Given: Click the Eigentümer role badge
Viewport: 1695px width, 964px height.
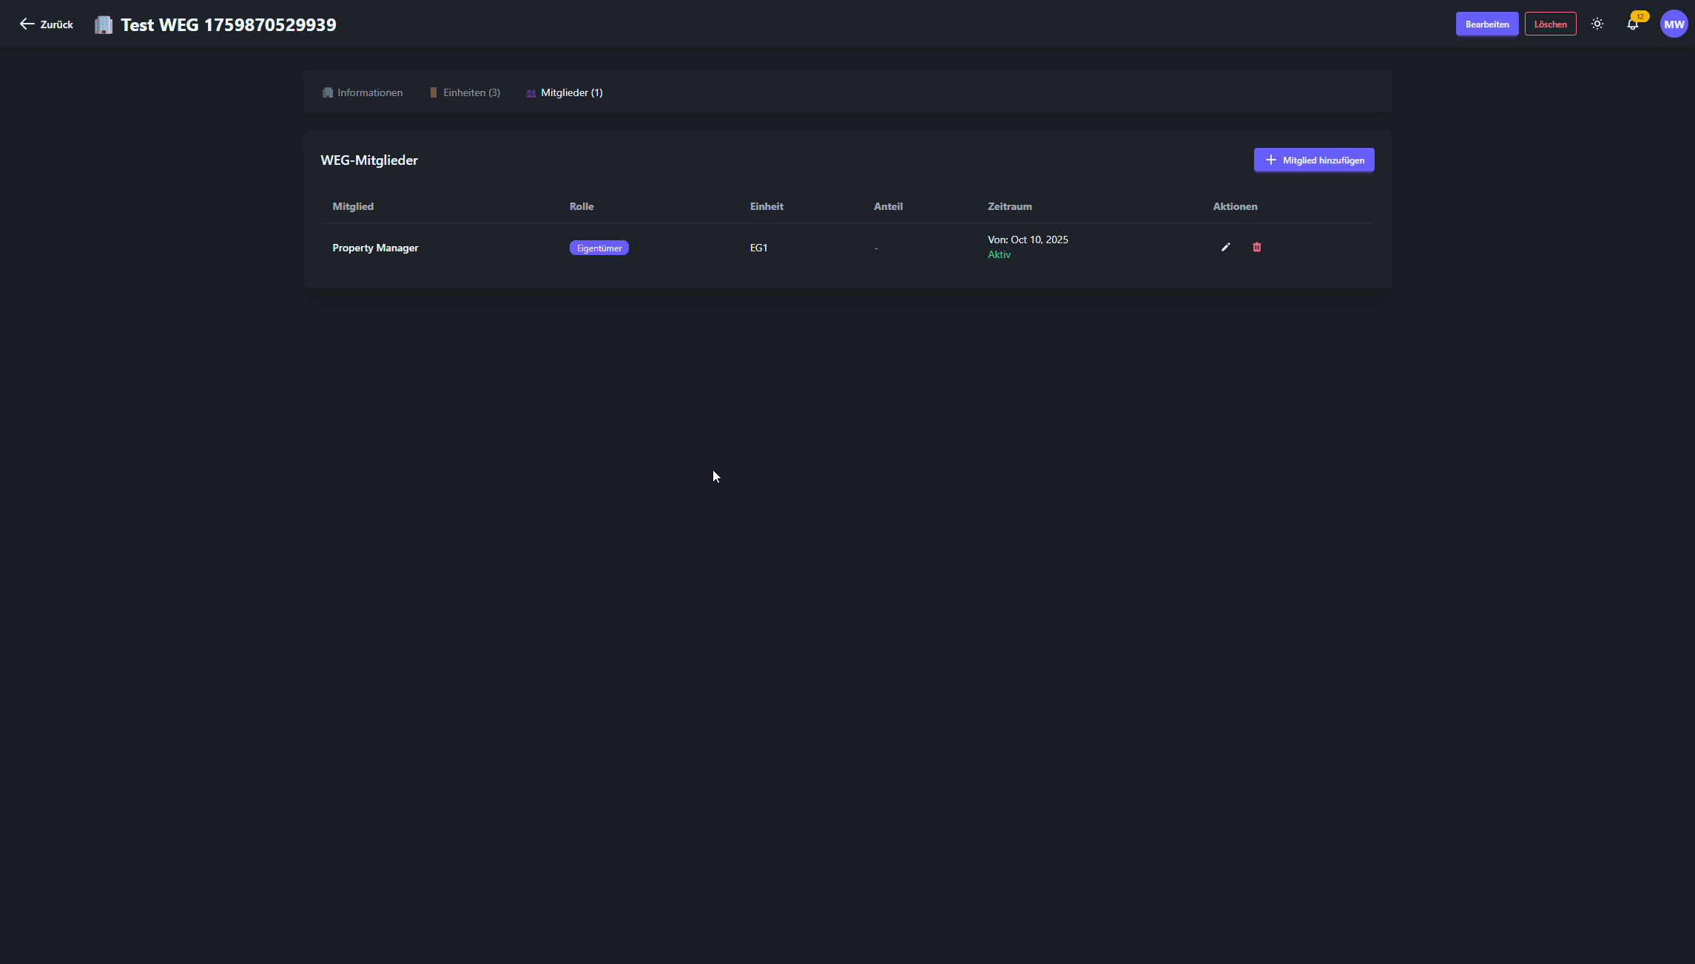Looking at the screenshot, I should 599,248.
